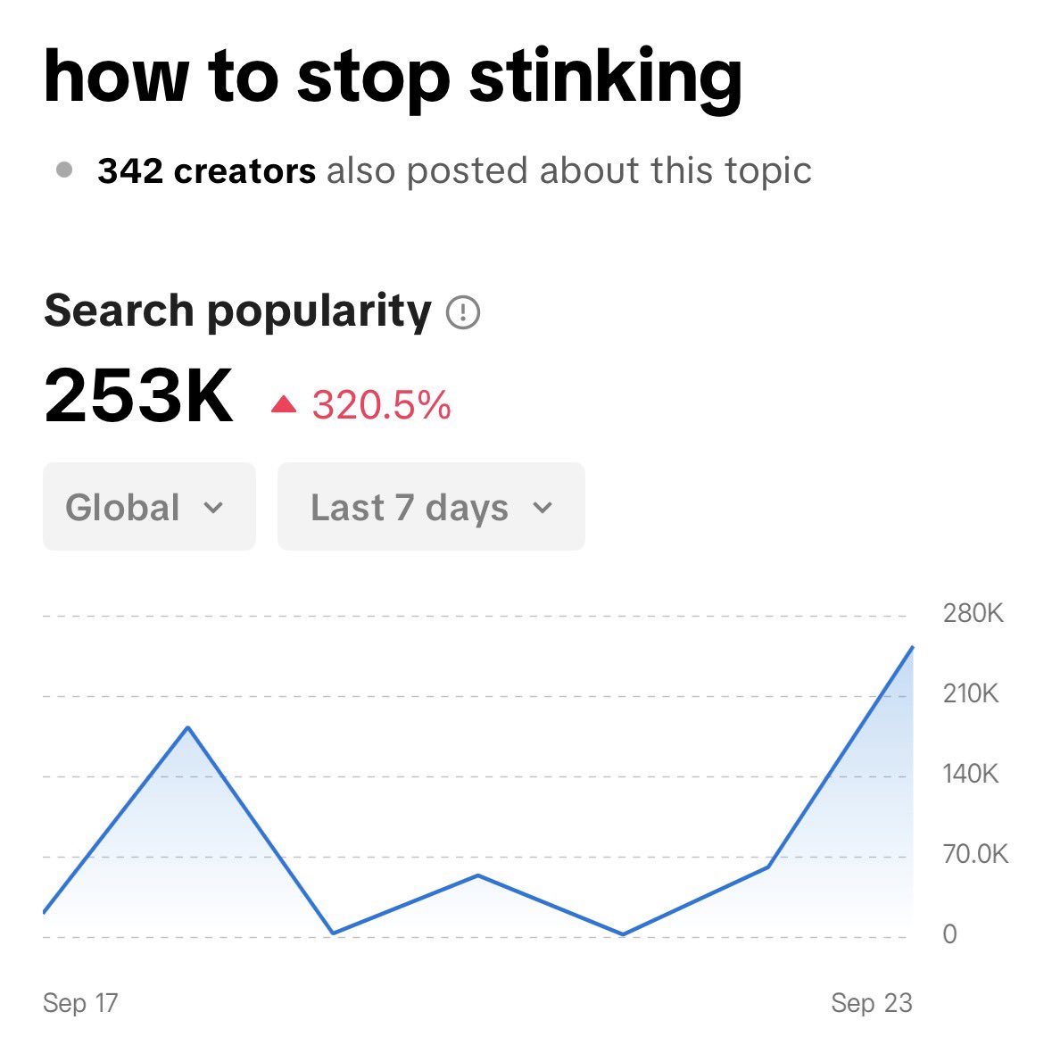Click the Search popularity info icon
Screen dimensions: 1052x1045
point(463,312)
